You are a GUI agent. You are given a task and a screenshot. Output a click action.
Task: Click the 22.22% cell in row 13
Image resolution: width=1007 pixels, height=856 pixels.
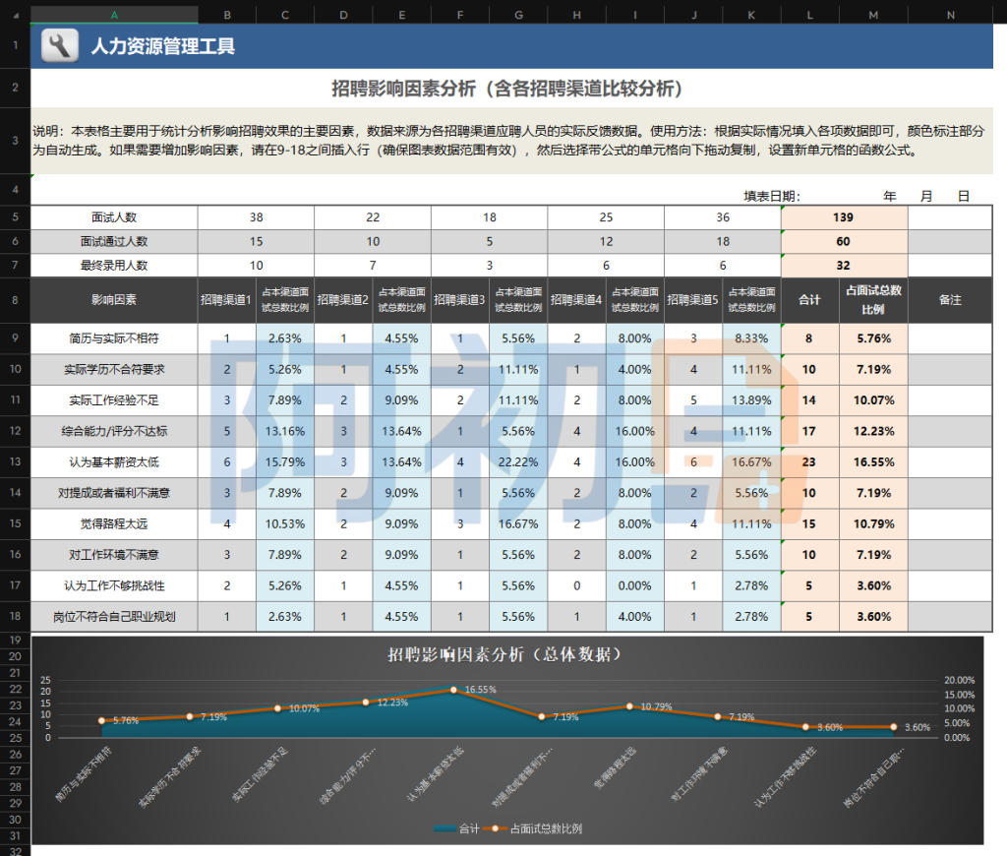[518, 462]
